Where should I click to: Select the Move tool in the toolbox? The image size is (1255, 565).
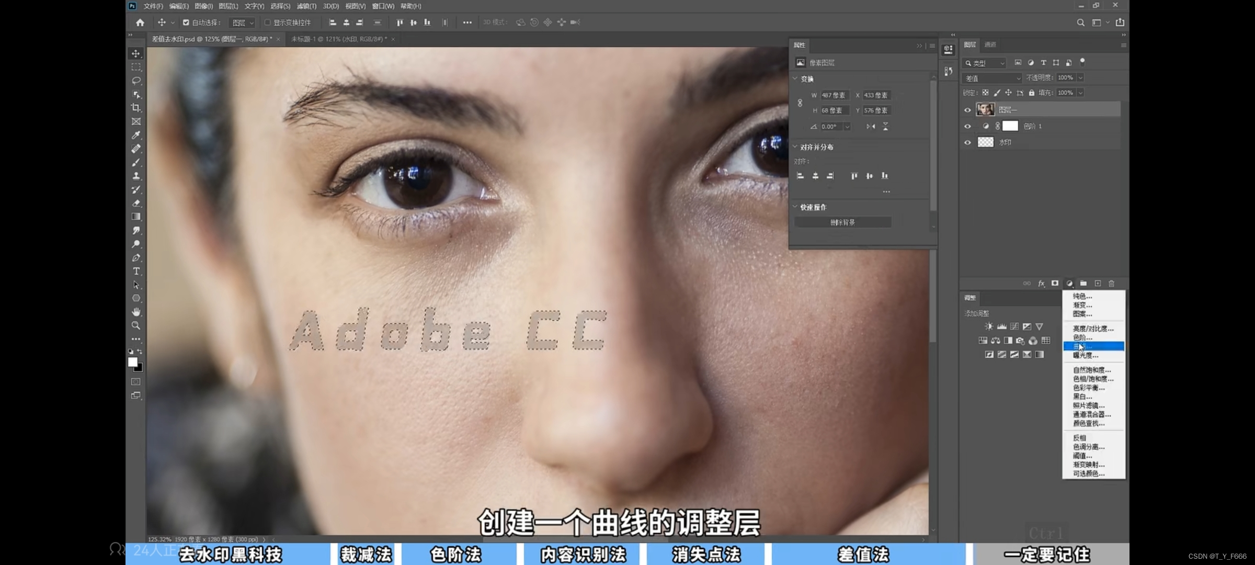coord(136,53)
